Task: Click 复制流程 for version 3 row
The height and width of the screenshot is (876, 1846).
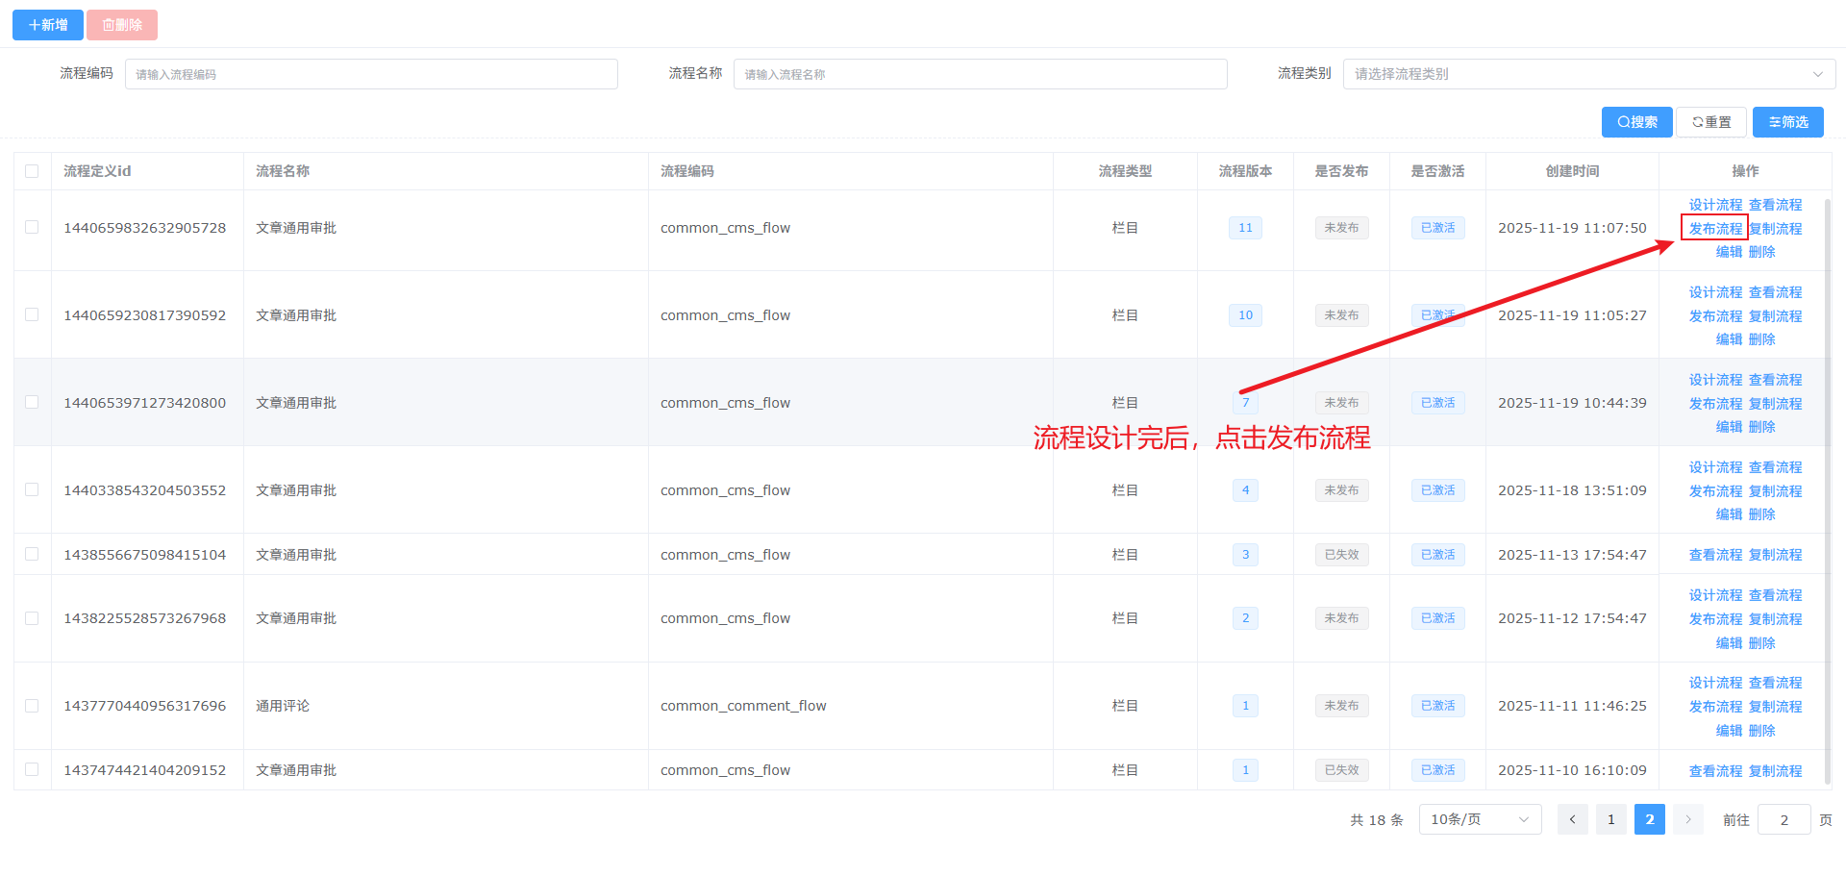Action: pos(1775,555)
